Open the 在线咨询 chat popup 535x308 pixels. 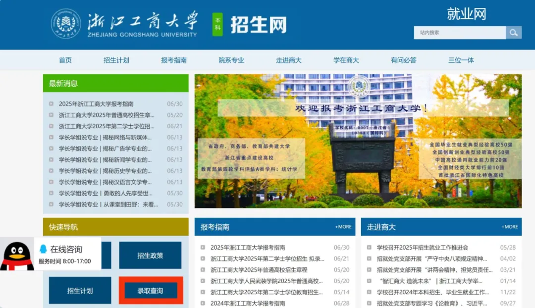click(67, 254)
